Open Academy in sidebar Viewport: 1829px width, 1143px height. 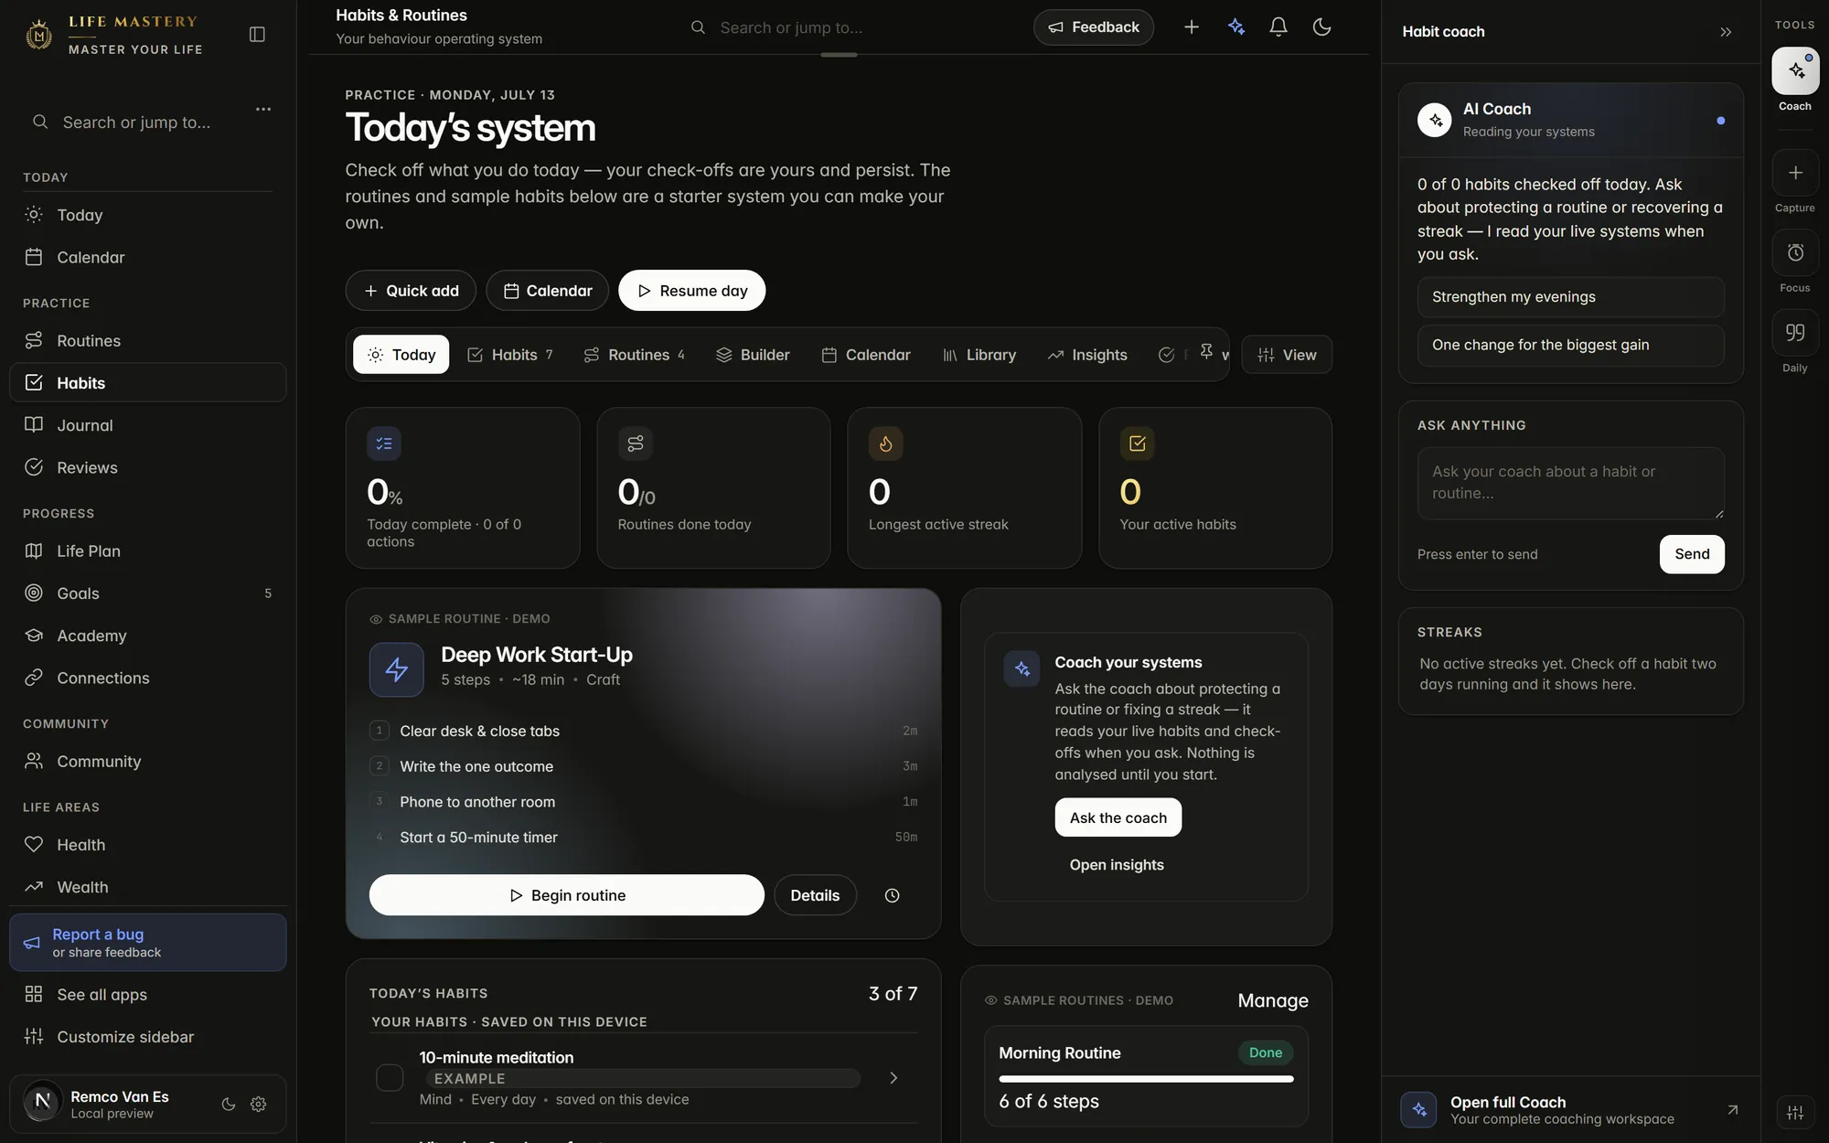[x=148, y=636]
